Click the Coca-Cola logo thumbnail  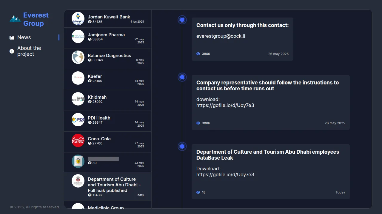[x=78, y=140]
